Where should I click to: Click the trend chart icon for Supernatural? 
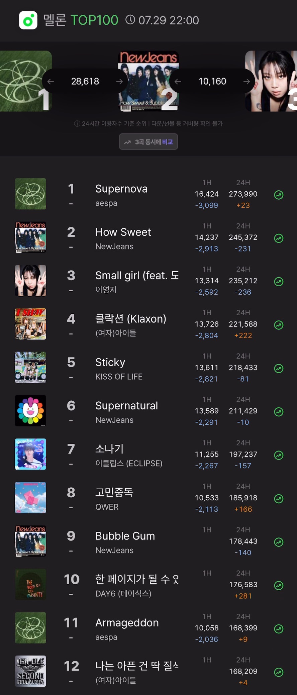(279, 412)
